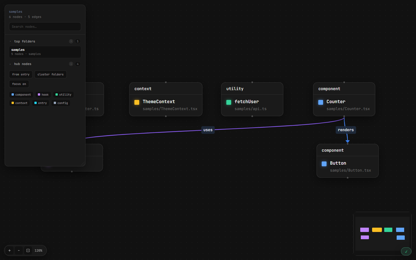Click the yellow ThemeContext node icon
416x260 pixels.
(x=137, y=102)
